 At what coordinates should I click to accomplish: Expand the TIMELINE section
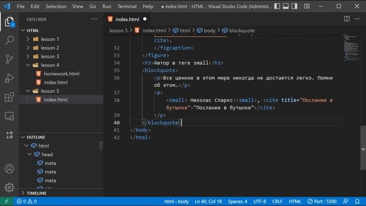click(x=23, y=193)
